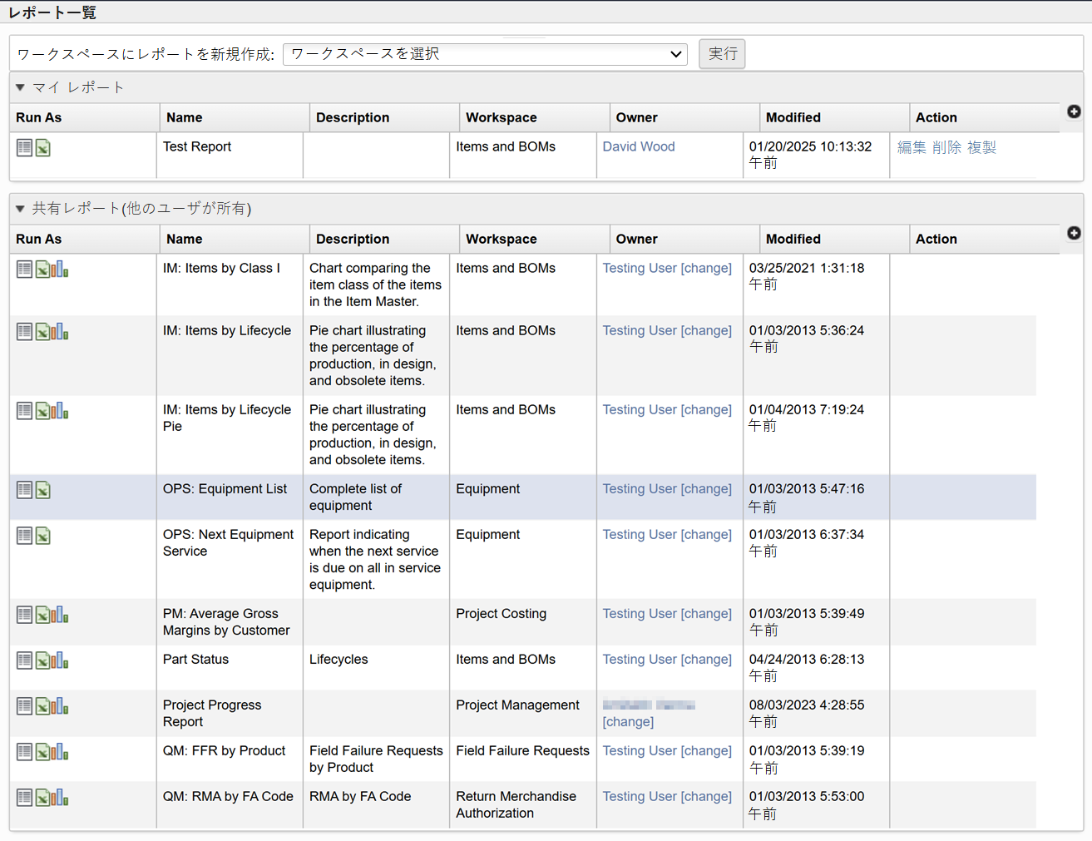
Task: Select the OPS: Equipment List name
Action: click(x=225, y=489)
